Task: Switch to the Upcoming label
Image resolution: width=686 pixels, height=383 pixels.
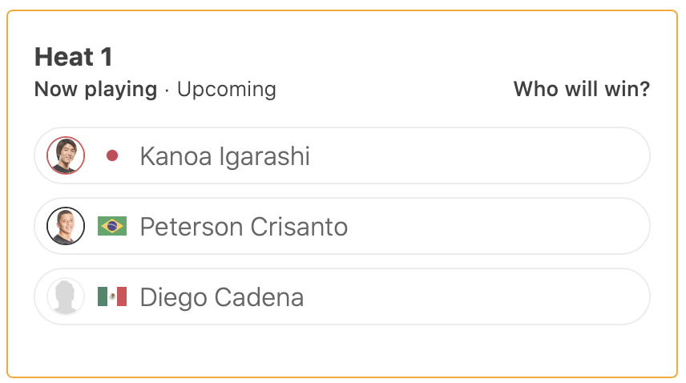Action: tap(226, 89)
